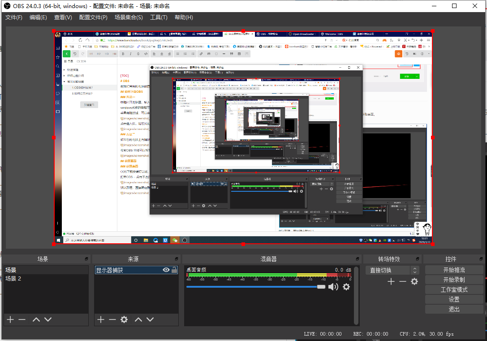
Task: Undock the 转场特效 panel via its float icon
Action: [418, 259]
